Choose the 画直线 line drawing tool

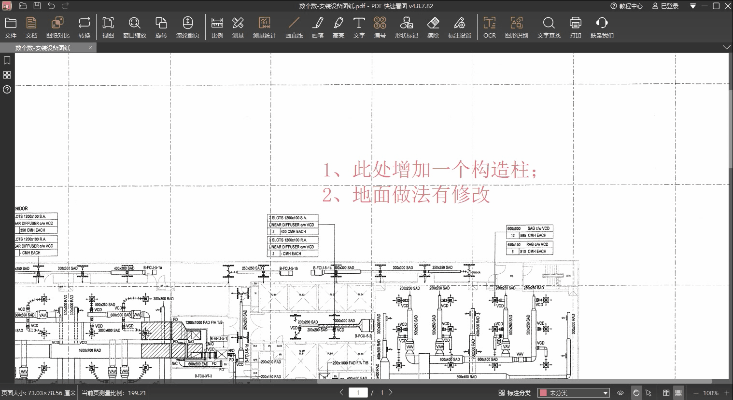tap(294, 27)
